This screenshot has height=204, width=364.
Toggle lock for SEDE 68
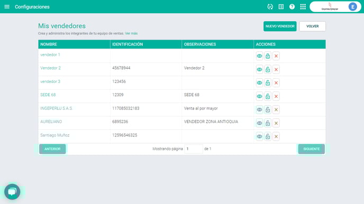coord(268,96)
